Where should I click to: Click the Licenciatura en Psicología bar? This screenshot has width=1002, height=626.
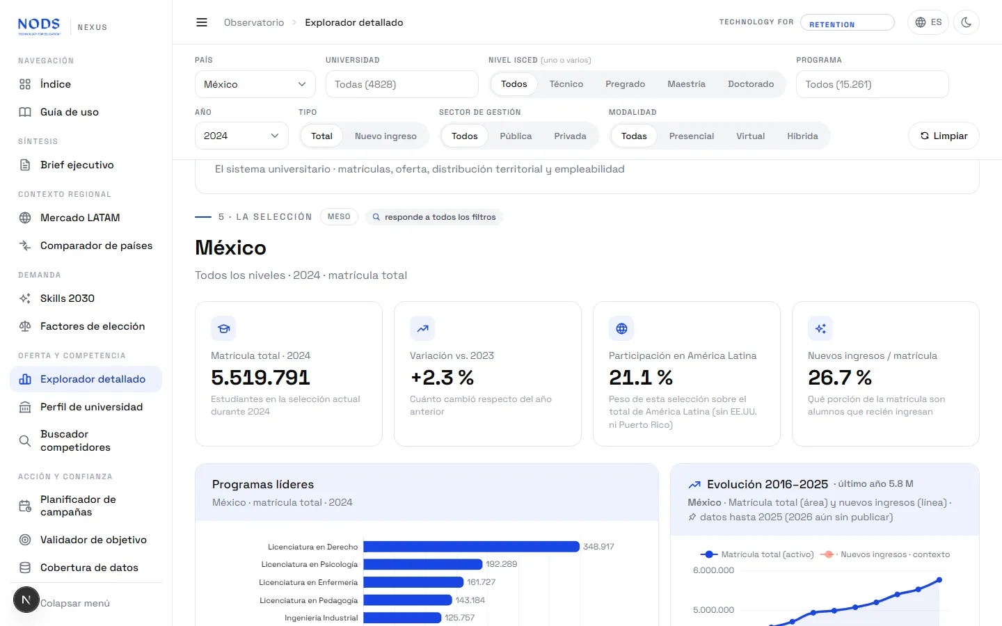pos(422,564)
